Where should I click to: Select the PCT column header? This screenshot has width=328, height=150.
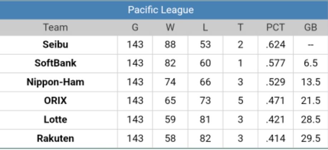pyautogui.click(x=275, y=27)
